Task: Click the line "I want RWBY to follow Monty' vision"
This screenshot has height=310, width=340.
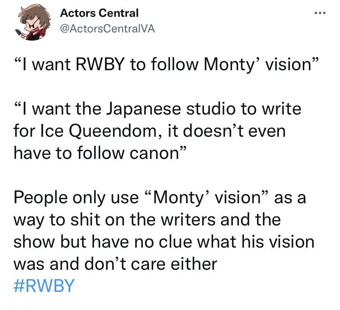Action: tap(167, 64)
